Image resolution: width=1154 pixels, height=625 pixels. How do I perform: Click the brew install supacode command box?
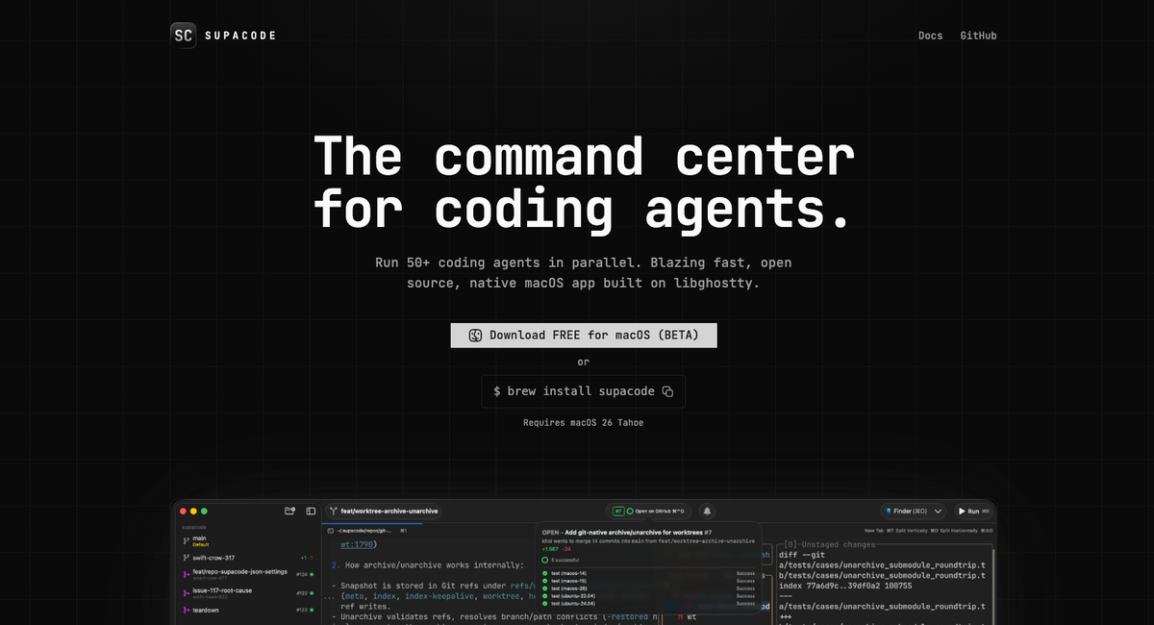coord(583,391)
